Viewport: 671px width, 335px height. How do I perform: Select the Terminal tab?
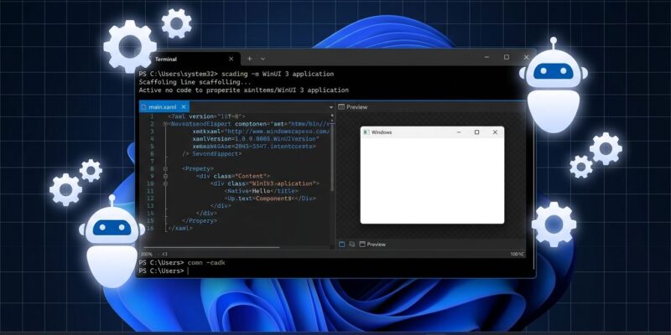pos(196,59)
